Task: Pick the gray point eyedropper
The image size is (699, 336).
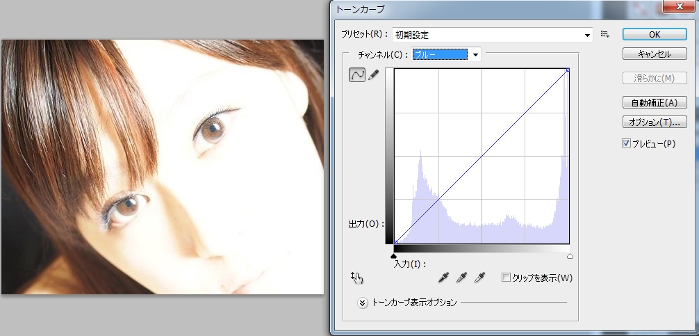Action: point(461,278)
